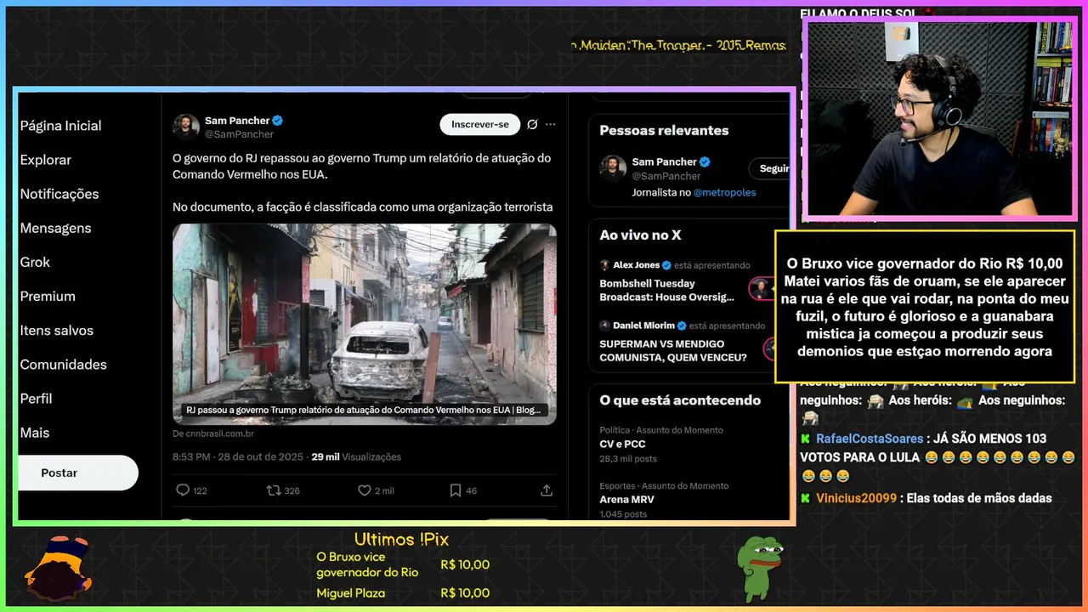Viewport: 1088px width, 612px height.
Task: Open Alex Jones Bombshell Tuesday broadcast
Action: tap(666, 290)
